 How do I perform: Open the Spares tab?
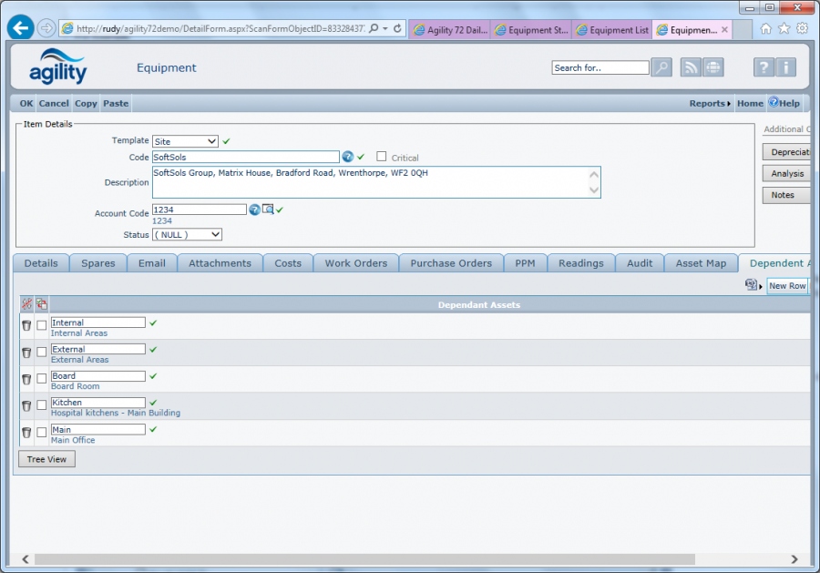tap(97, 263)
